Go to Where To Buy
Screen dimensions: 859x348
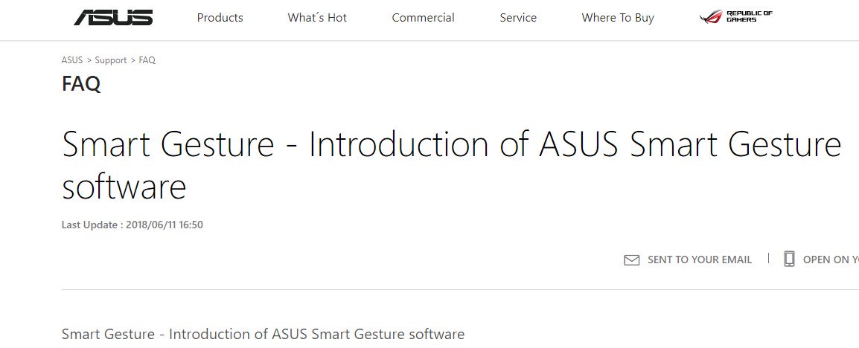click(x=618, y=18)
